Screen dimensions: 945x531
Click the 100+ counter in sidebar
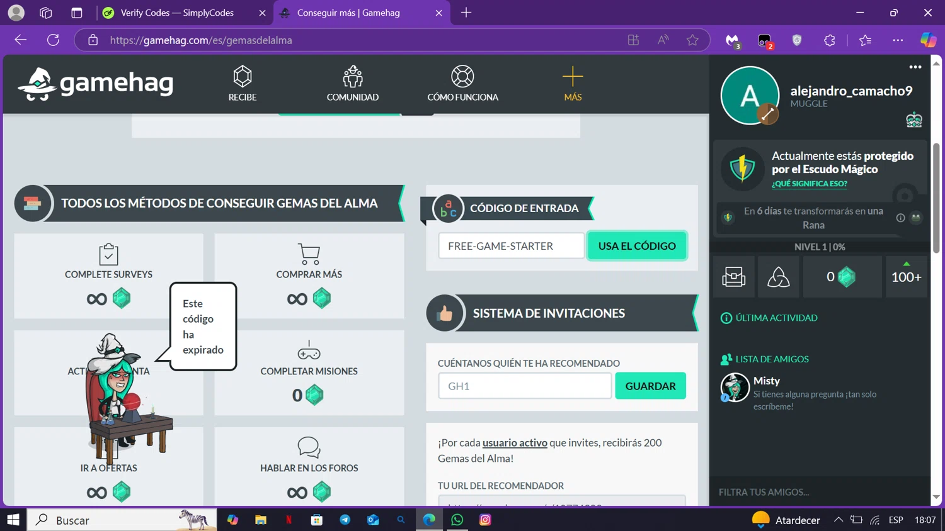tap(906, 277)
